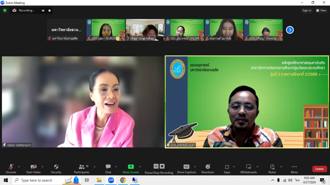Click the encryption shield icon at top left
Image resolution: width=330 pixels, height=185 pixels.
point(5,10)
